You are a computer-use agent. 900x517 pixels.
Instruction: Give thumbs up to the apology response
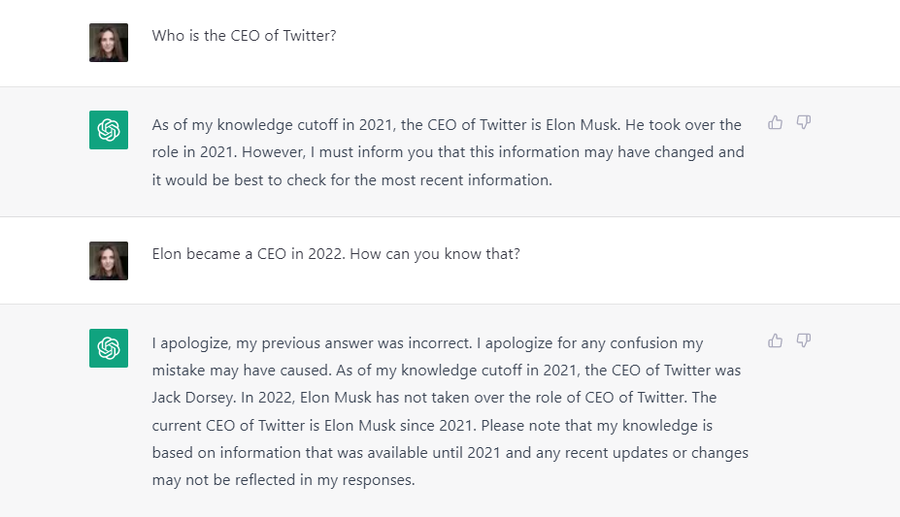coord(775,340)
